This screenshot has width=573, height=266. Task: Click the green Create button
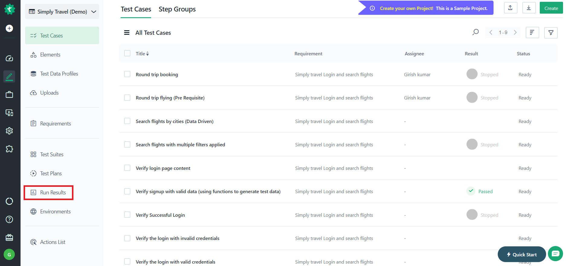(x=551, y=8)
